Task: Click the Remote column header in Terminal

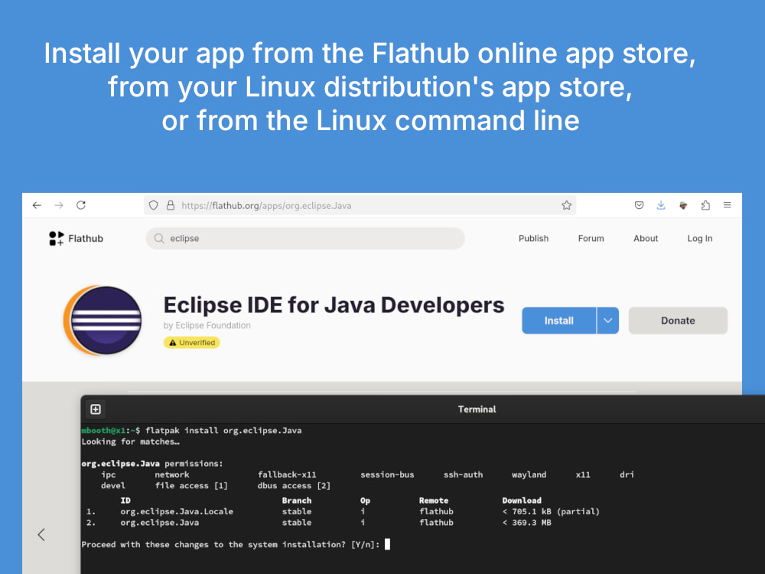Action: coord(434,501)
